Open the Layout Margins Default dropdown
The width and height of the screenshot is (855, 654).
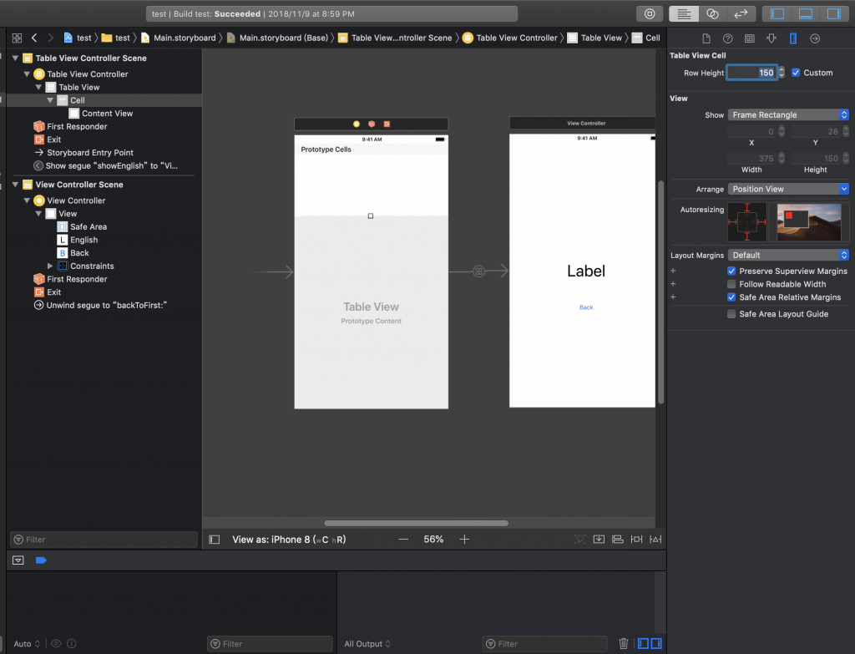(x=788, y=255)
